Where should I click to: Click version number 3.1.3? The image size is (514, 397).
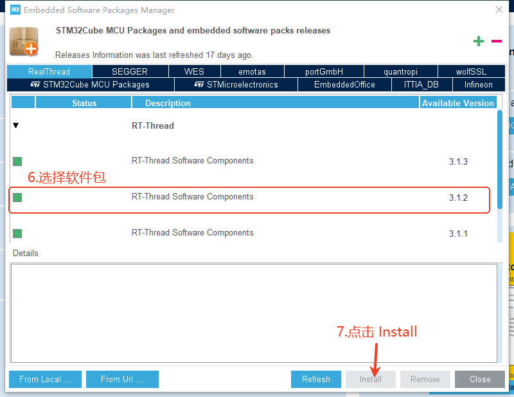pos(458,162)
